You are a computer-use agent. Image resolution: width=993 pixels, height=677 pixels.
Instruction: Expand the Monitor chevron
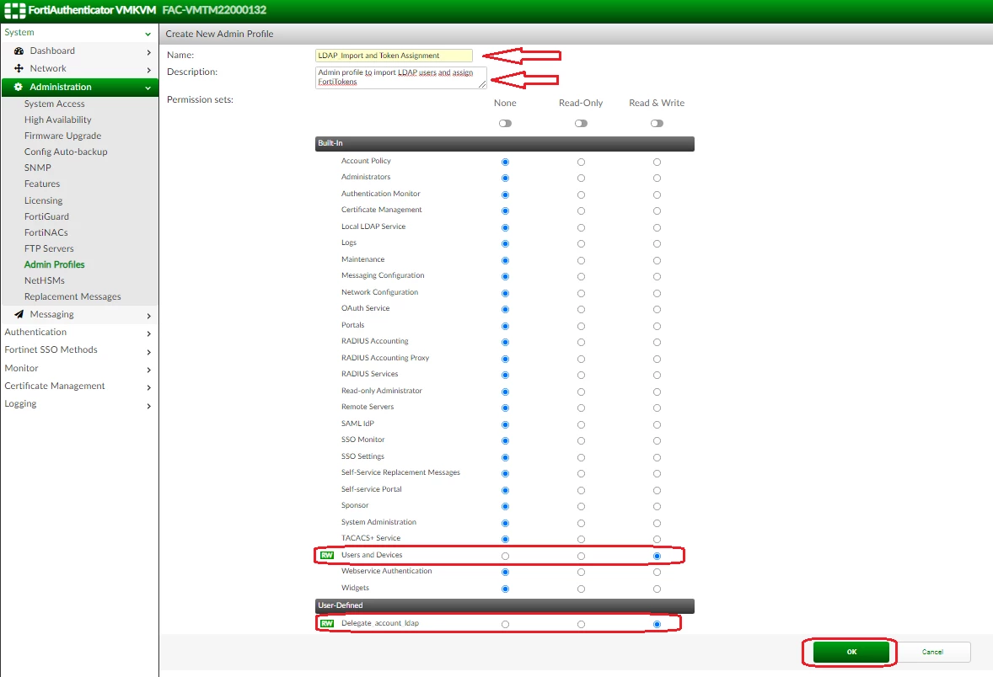149,370
